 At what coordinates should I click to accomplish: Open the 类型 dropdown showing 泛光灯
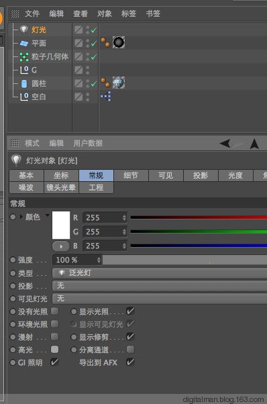(160, 273)
